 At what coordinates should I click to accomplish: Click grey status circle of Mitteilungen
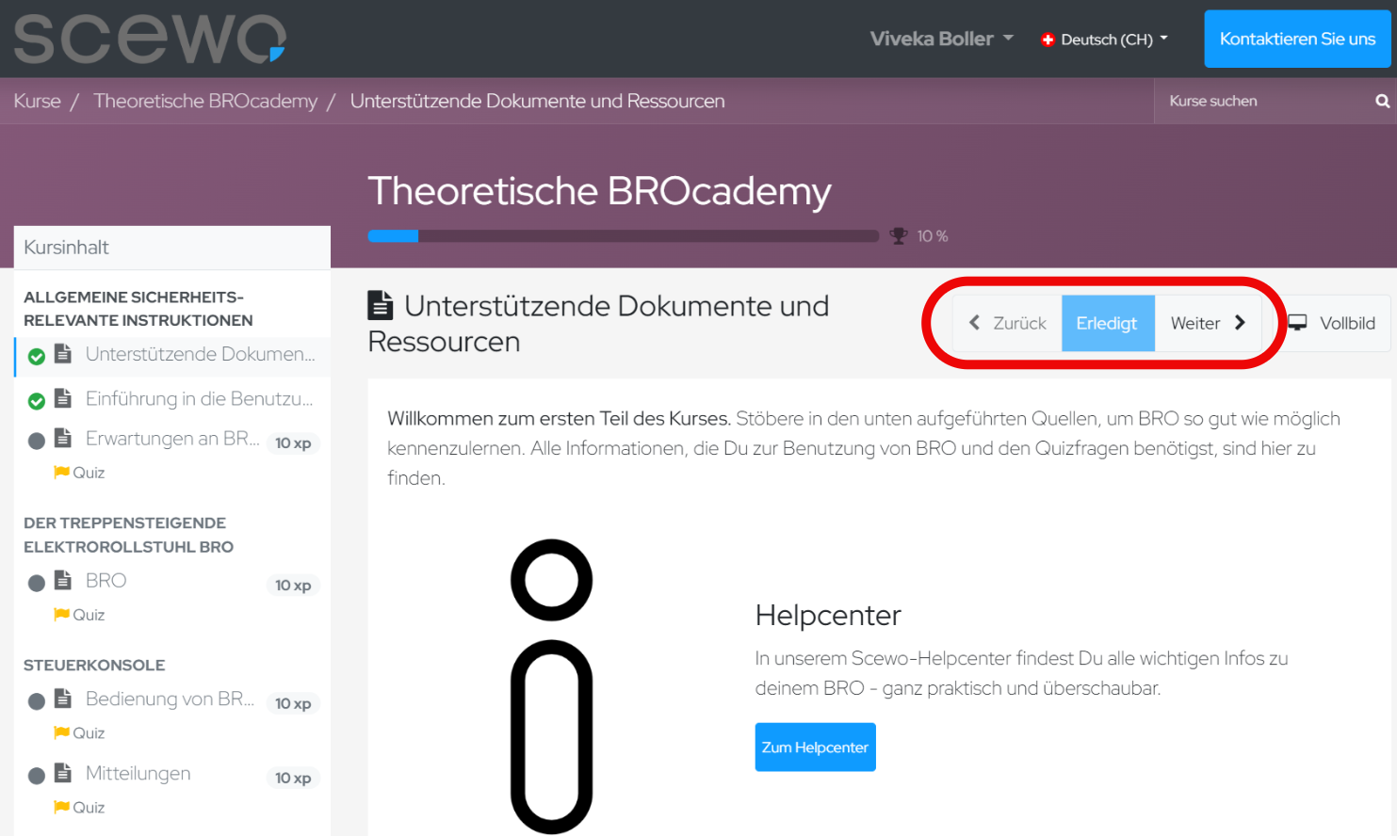(37, 776)
